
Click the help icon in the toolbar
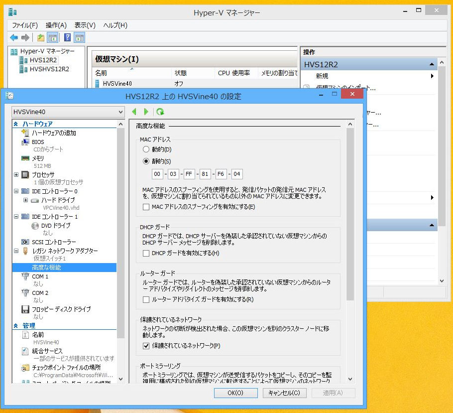click(67, 38)
